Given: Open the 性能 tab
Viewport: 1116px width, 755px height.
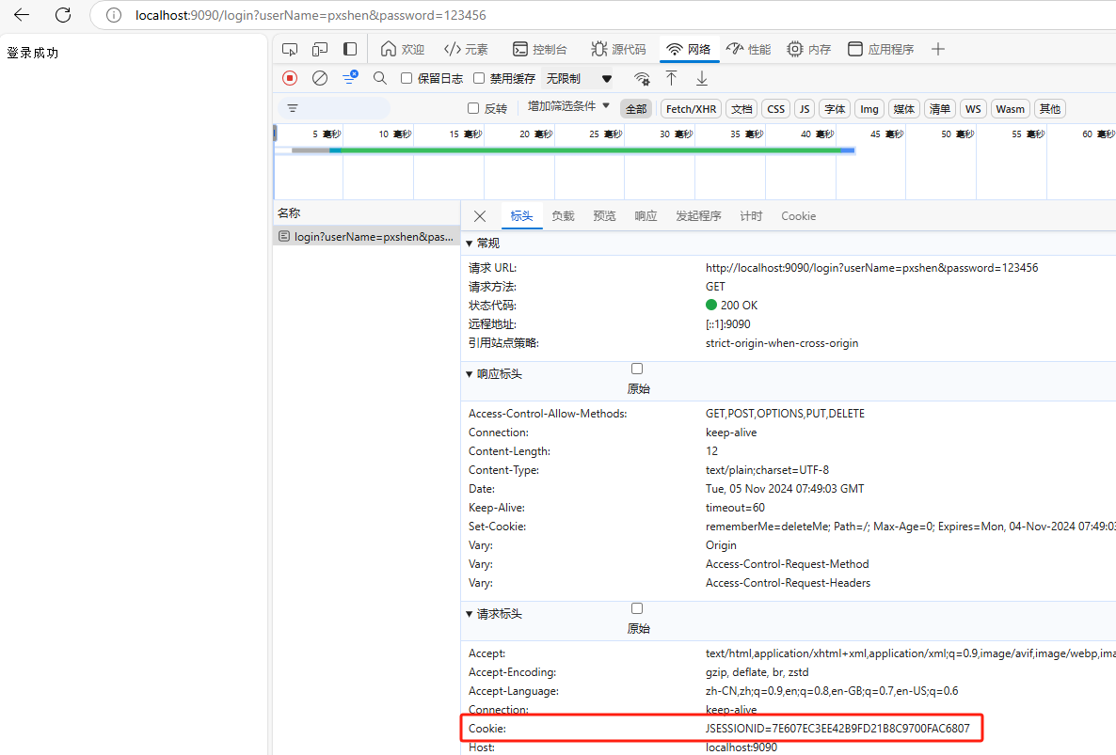Looking at the screenshot, I should [749, 49].
